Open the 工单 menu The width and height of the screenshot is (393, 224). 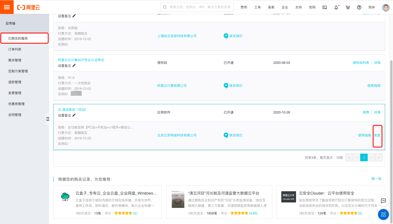pyautogui.click(x=258, y=7)
